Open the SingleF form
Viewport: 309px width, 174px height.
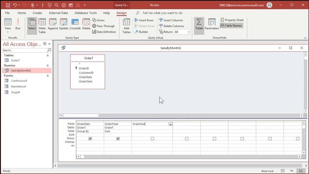tap(15, 92)
